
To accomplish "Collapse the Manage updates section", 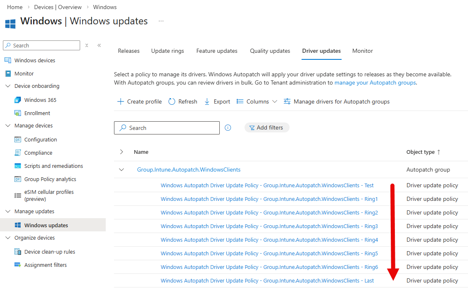I will (8, 211).
